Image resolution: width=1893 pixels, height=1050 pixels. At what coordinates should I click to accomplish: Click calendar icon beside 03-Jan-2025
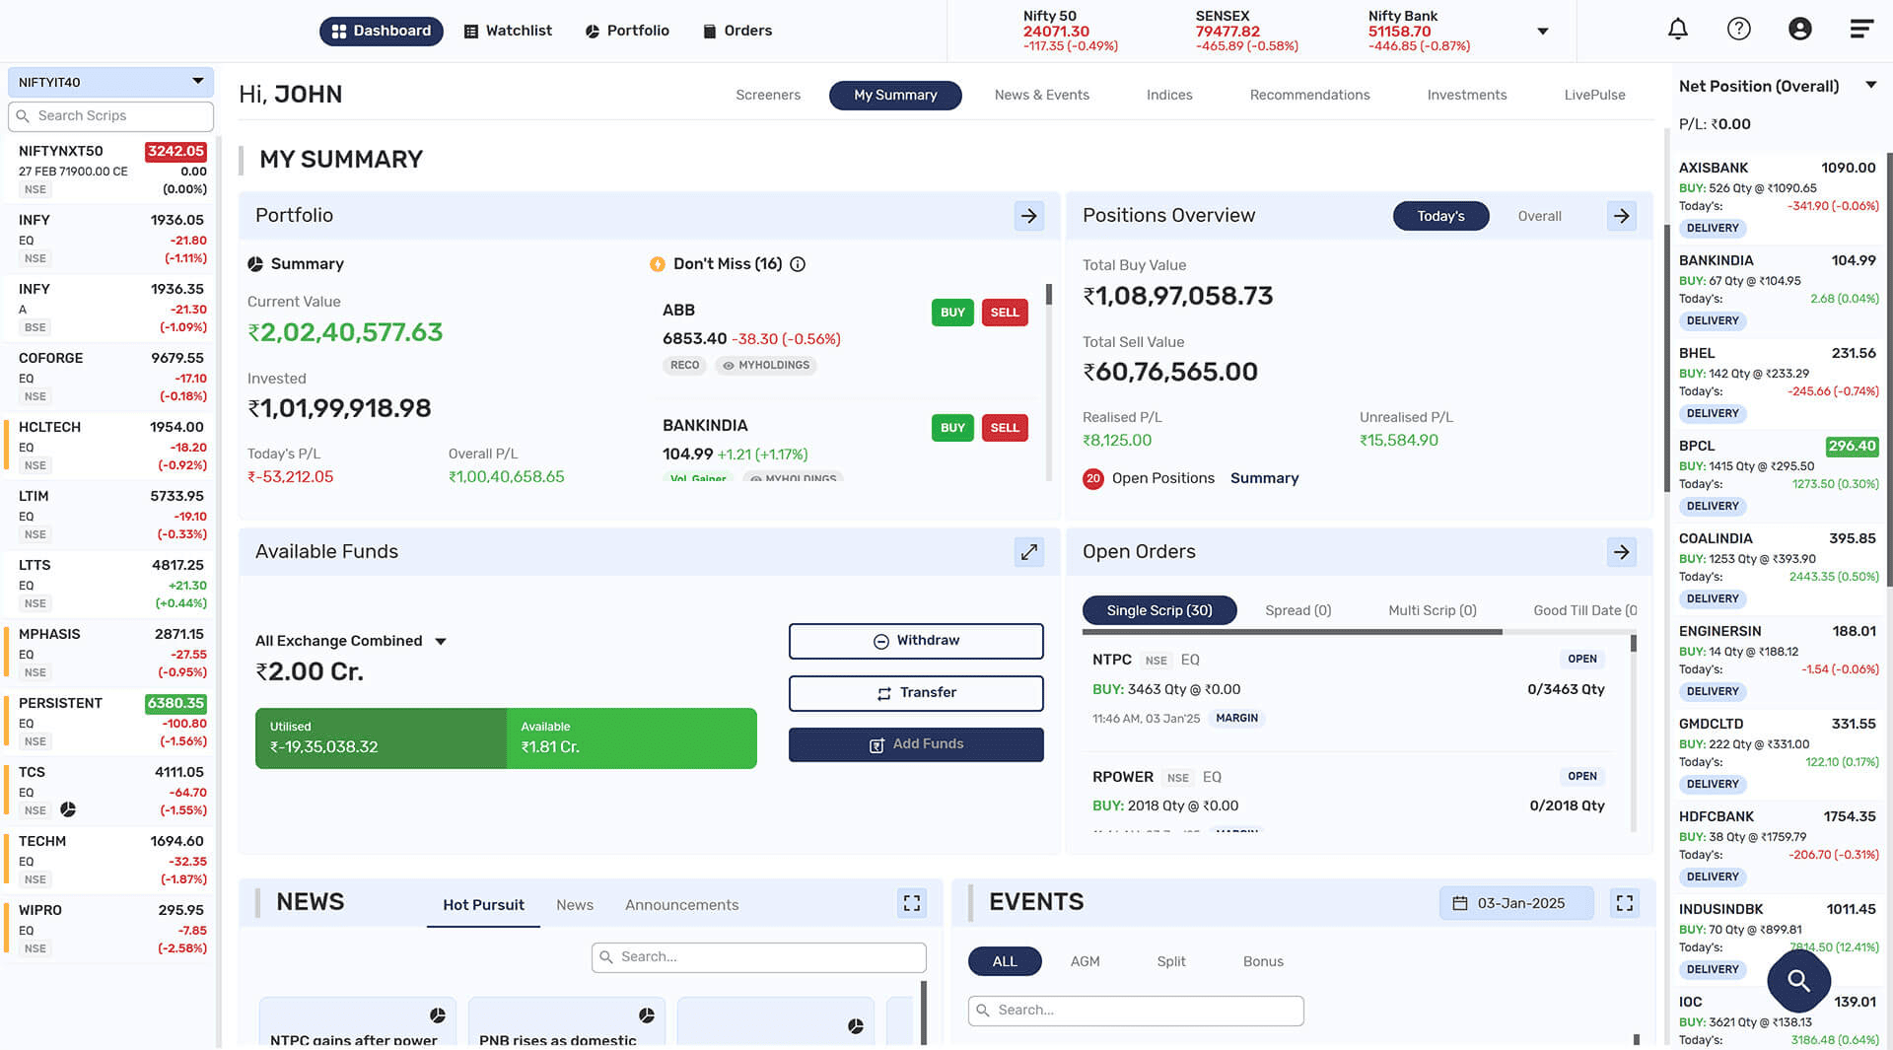(x=1459, y=903)
